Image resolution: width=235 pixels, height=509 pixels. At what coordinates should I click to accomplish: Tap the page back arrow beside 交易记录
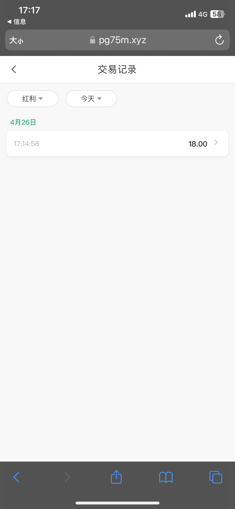(14, 69)
